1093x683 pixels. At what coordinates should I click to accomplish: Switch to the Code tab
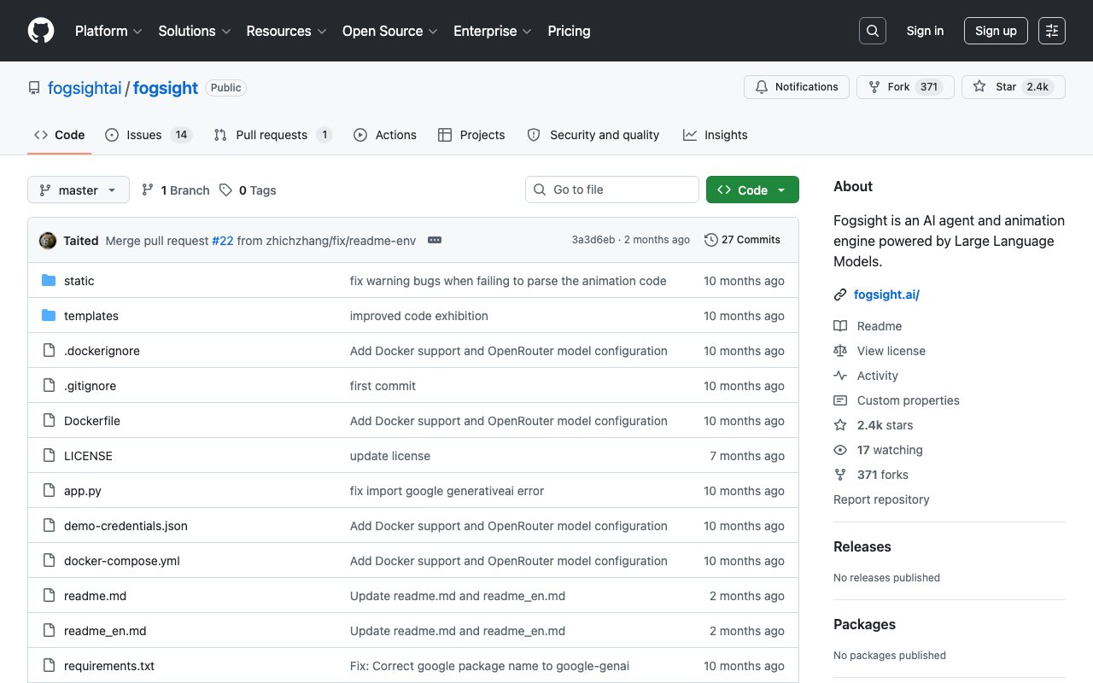tap(60, 135)
